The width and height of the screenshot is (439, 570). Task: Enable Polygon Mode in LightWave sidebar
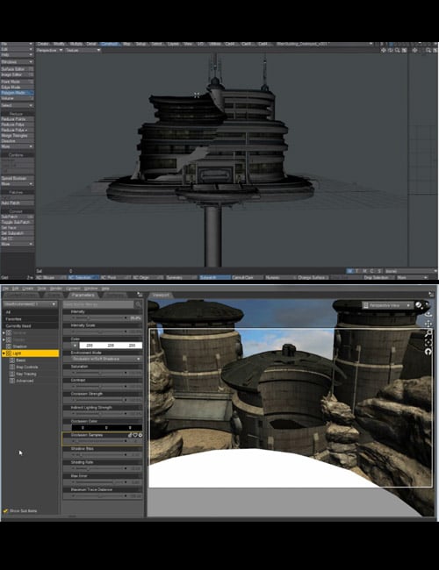17,93
